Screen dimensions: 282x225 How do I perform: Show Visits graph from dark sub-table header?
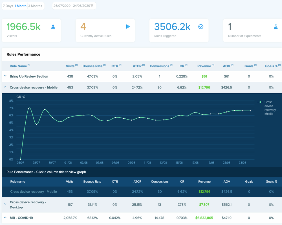70,182
